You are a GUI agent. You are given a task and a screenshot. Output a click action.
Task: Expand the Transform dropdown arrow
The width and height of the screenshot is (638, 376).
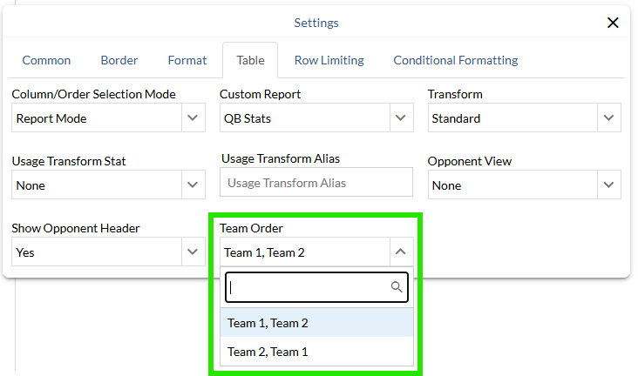pos(608,118)
